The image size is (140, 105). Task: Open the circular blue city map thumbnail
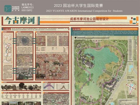click(24, 41)
